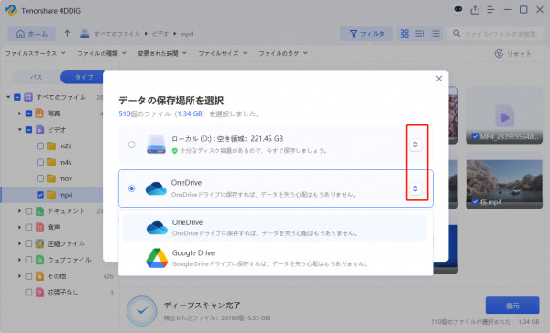The width and height of the screenshot is (550, 333).
Task: Check the m4v folder checkbox
Action: point(40,162)
